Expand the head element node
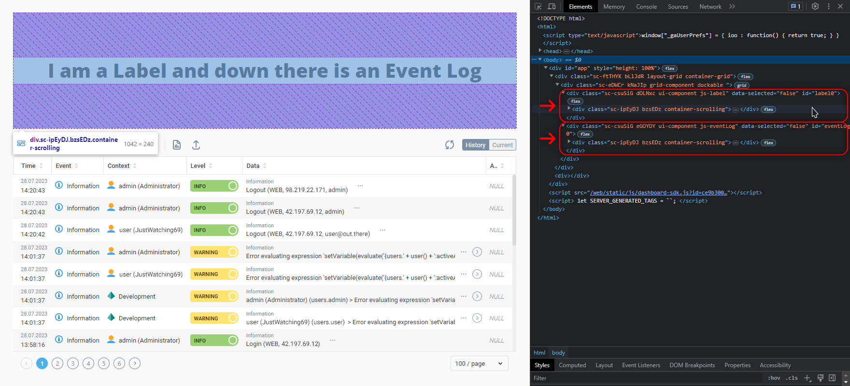 (x=540, y=51)
